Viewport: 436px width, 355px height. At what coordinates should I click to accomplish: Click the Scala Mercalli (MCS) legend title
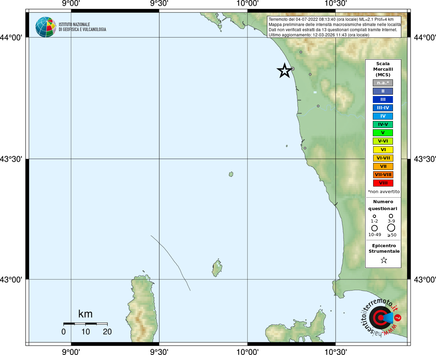(383, 69)
